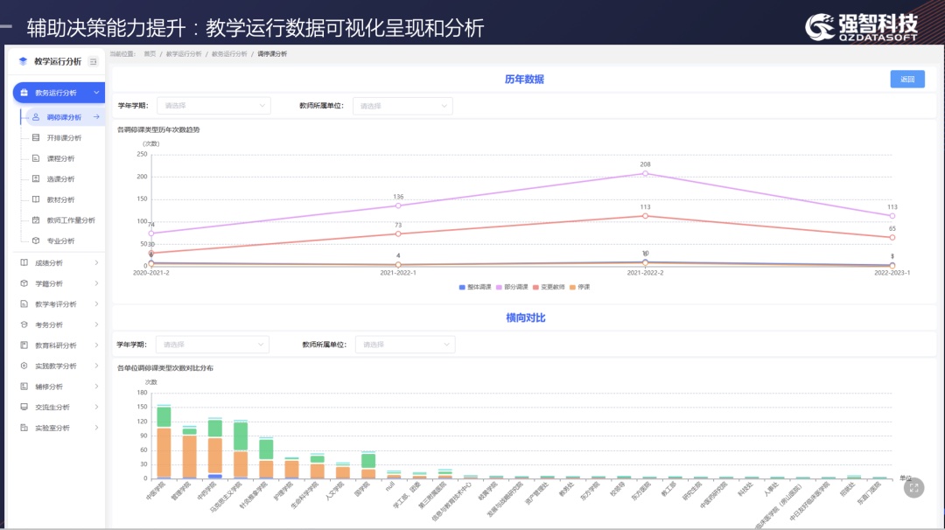Open 教师所属单位 dropdown under 横向对比
This screenshot has height=530, width=945.
405,345
